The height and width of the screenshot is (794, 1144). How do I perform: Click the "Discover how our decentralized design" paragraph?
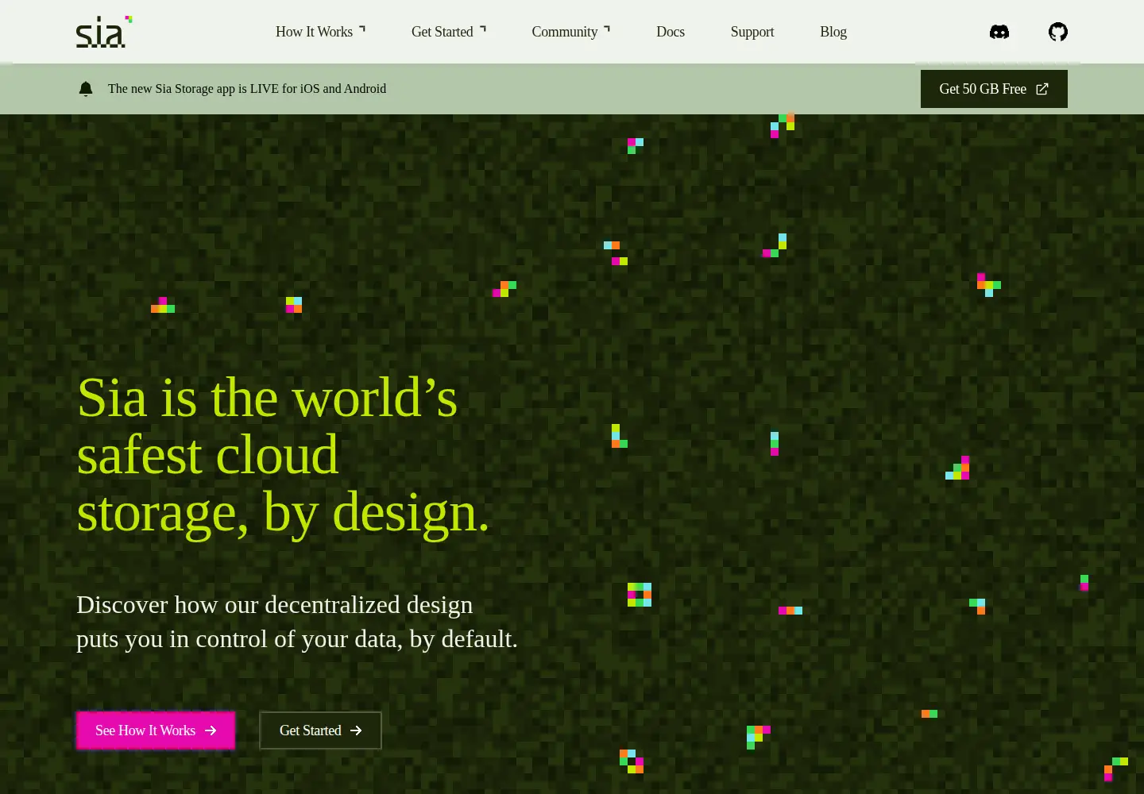tap(297, 622)
